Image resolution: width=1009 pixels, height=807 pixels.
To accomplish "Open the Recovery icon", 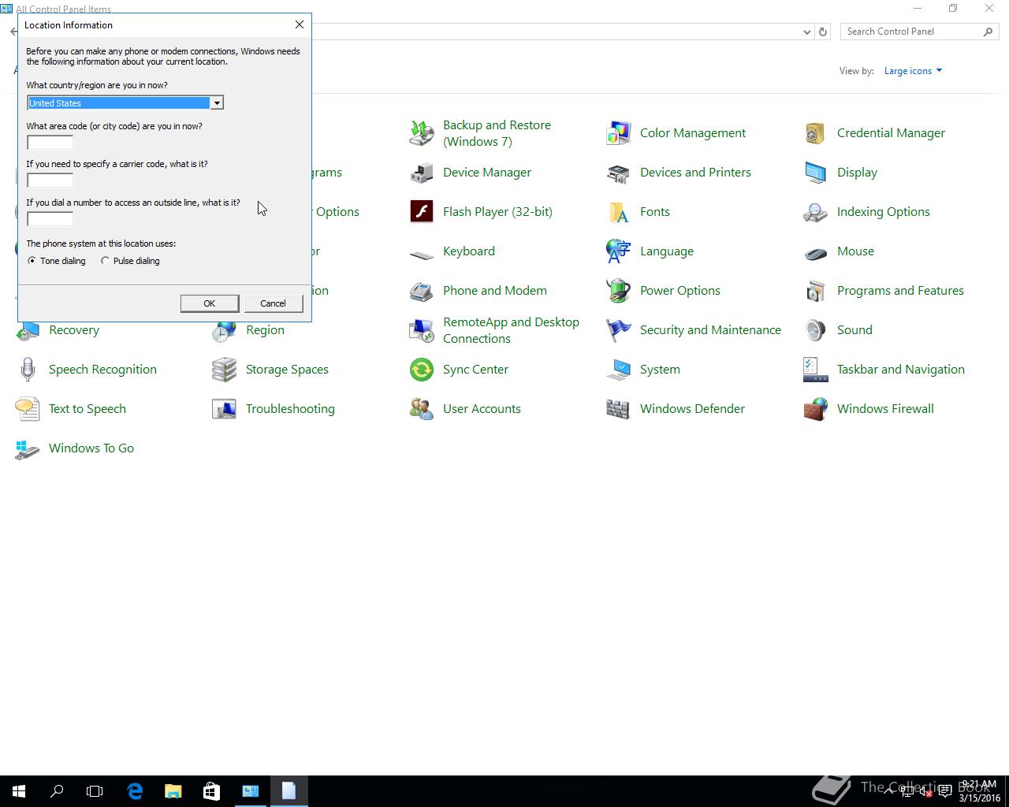I will tap(28, 332).
